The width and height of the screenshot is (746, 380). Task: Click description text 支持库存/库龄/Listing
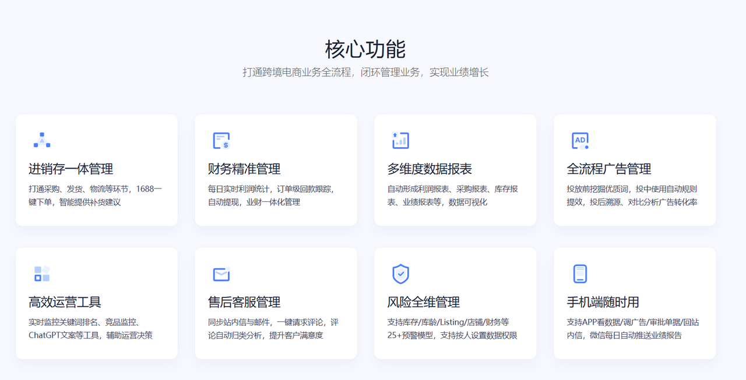tap(425, 322)
